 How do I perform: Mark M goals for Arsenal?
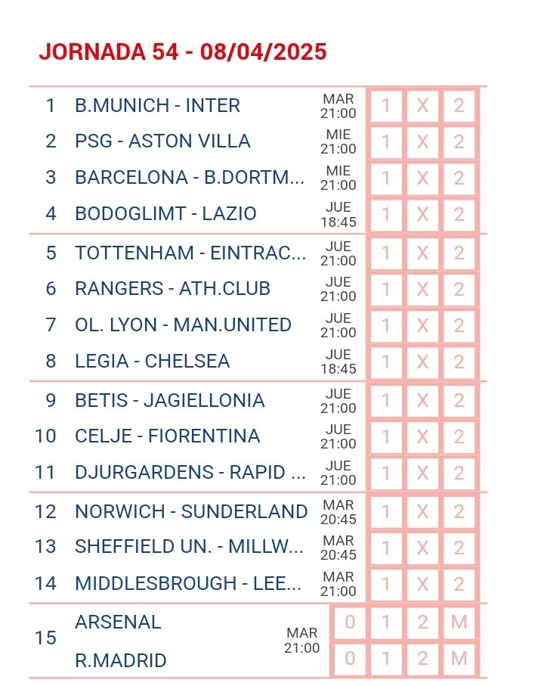[x=459, y=622]
